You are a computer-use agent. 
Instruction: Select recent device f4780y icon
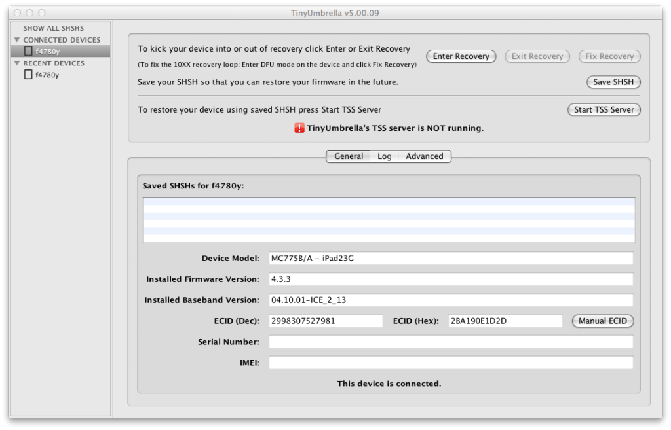coord(28,75)
